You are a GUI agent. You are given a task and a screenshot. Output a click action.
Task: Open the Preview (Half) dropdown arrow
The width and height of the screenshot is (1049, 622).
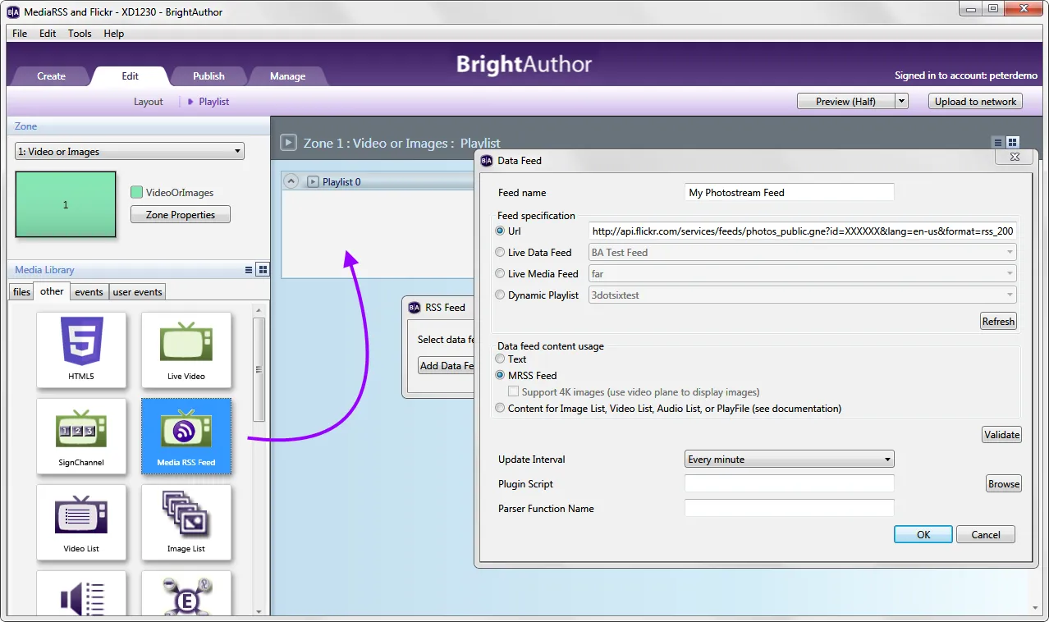[x=901, y=102]
